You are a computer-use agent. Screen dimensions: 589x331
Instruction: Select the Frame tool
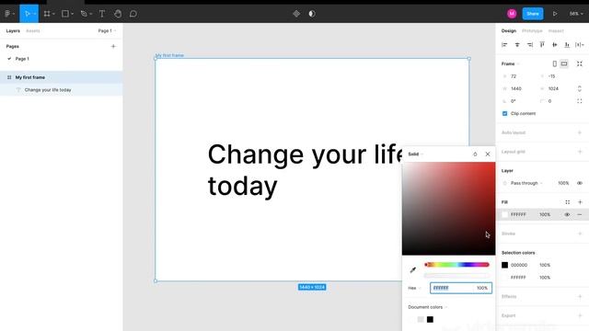pyautogui.click(x=47, y=14)
